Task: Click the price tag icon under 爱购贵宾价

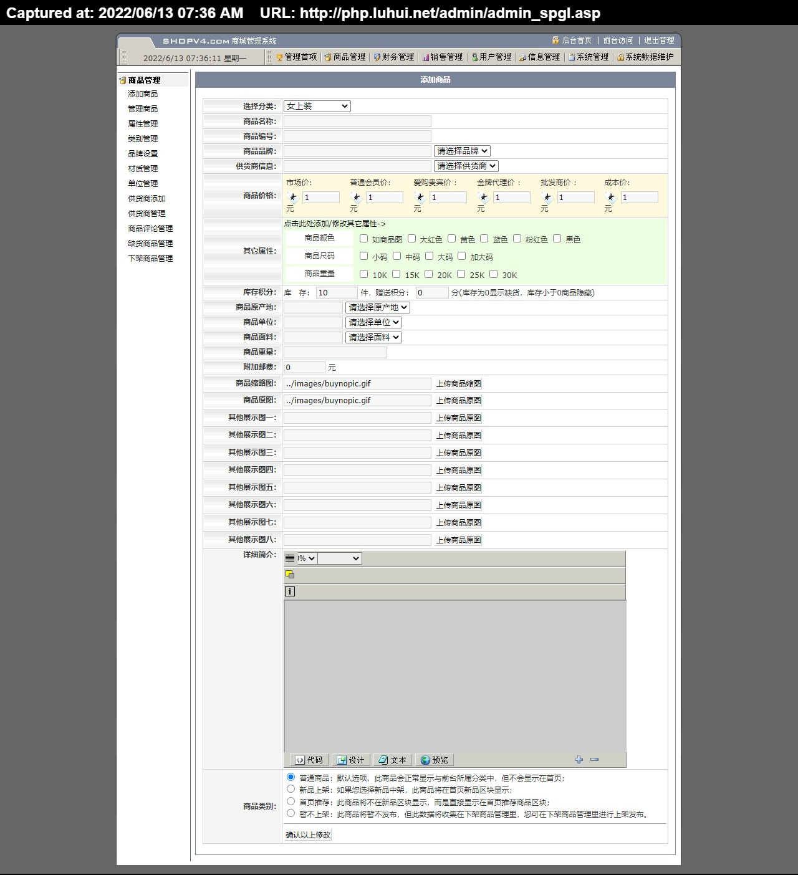Action: tap(420, 198)
